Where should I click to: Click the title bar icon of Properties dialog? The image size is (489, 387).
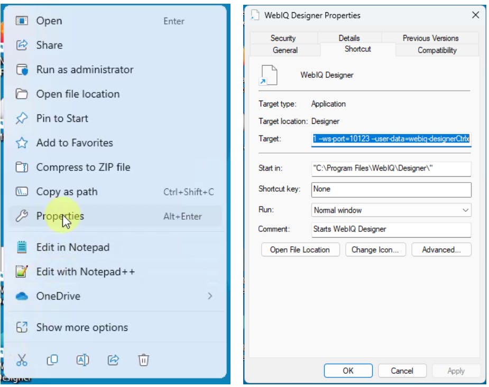255,15
